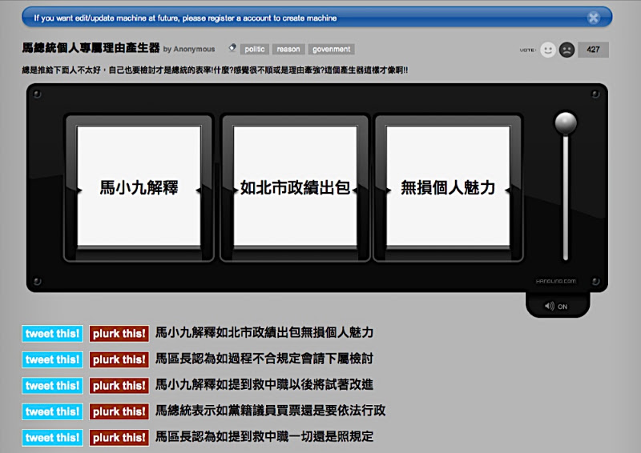
Task: Click the author name Anonymous
Action: (x=194, y=49)
